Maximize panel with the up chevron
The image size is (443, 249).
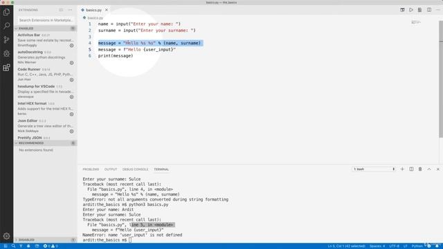pyautogui.click(x=429, y=169)
